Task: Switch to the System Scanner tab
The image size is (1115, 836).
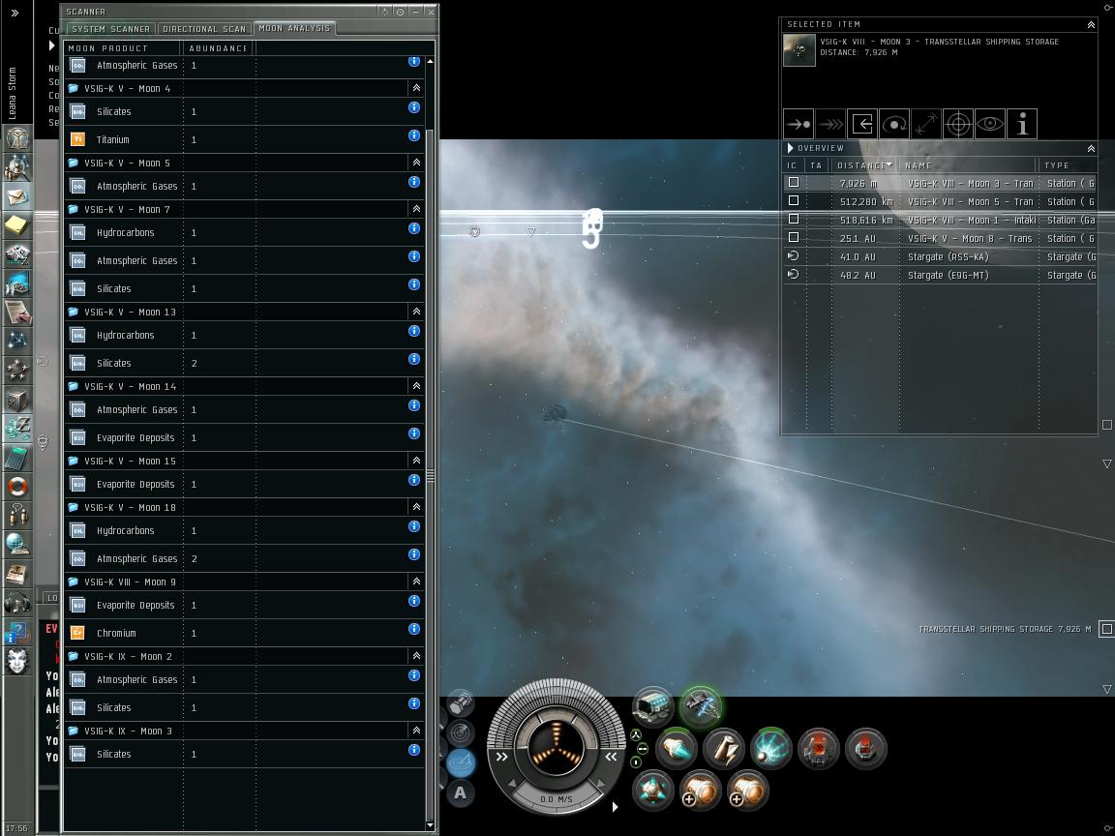Action: coord(111,29)
